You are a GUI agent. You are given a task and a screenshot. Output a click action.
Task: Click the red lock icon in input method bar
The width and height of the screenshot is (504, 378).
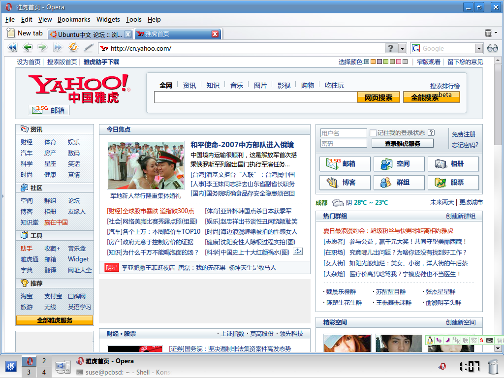pyautogui.click(x=481, y=341)
